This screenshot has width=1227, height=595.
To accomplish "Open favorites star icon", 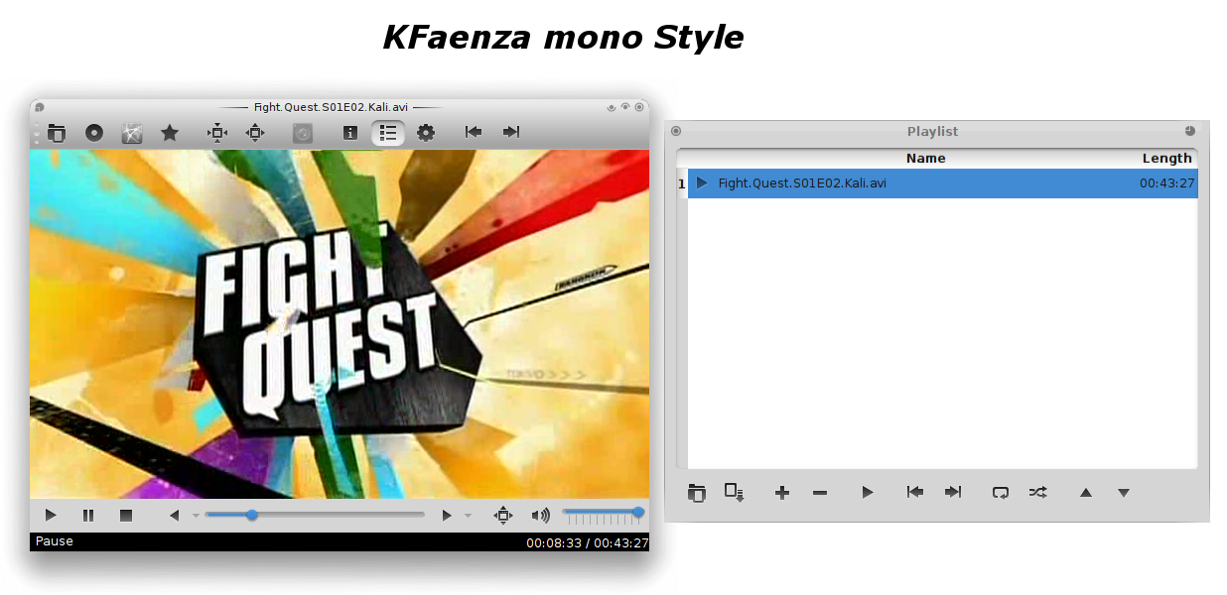I will (170, 133).
